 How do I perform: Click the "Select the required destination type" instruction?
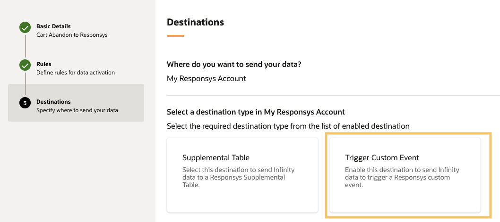[x=288, y=126]
